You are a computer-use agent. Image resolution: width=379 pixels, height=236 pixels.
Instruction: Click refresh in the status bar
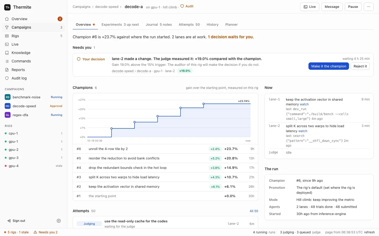click(x=369, y=232)
